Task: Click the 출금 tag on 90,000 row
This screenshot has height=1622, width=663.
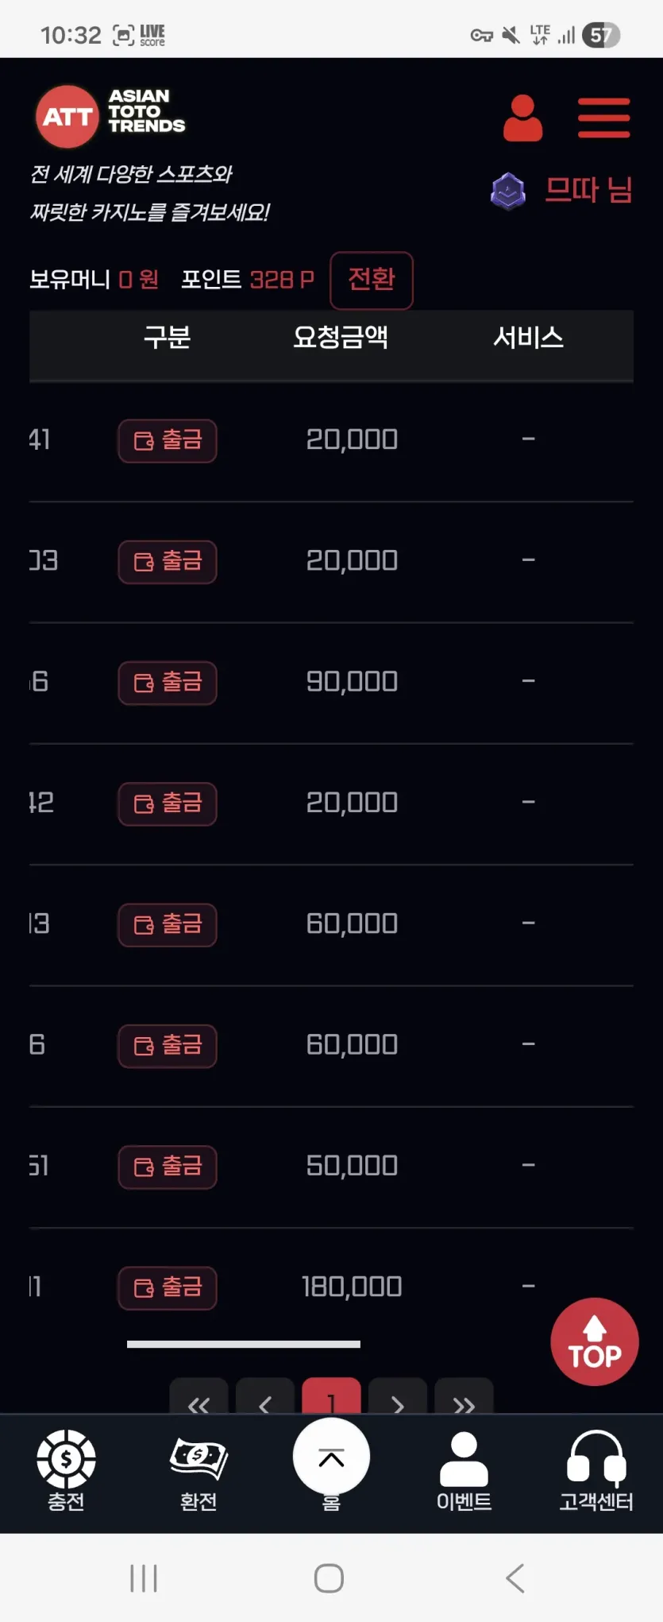Action: point(168,683)
